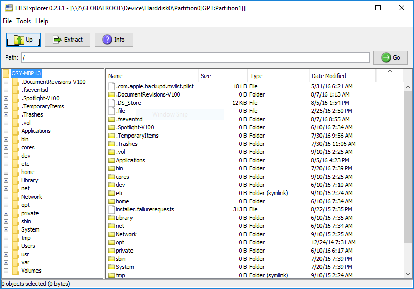Image resolution: width=414 pixels, height=289 pixels.
Task: Click the Extract button
Action: [68, 40]
